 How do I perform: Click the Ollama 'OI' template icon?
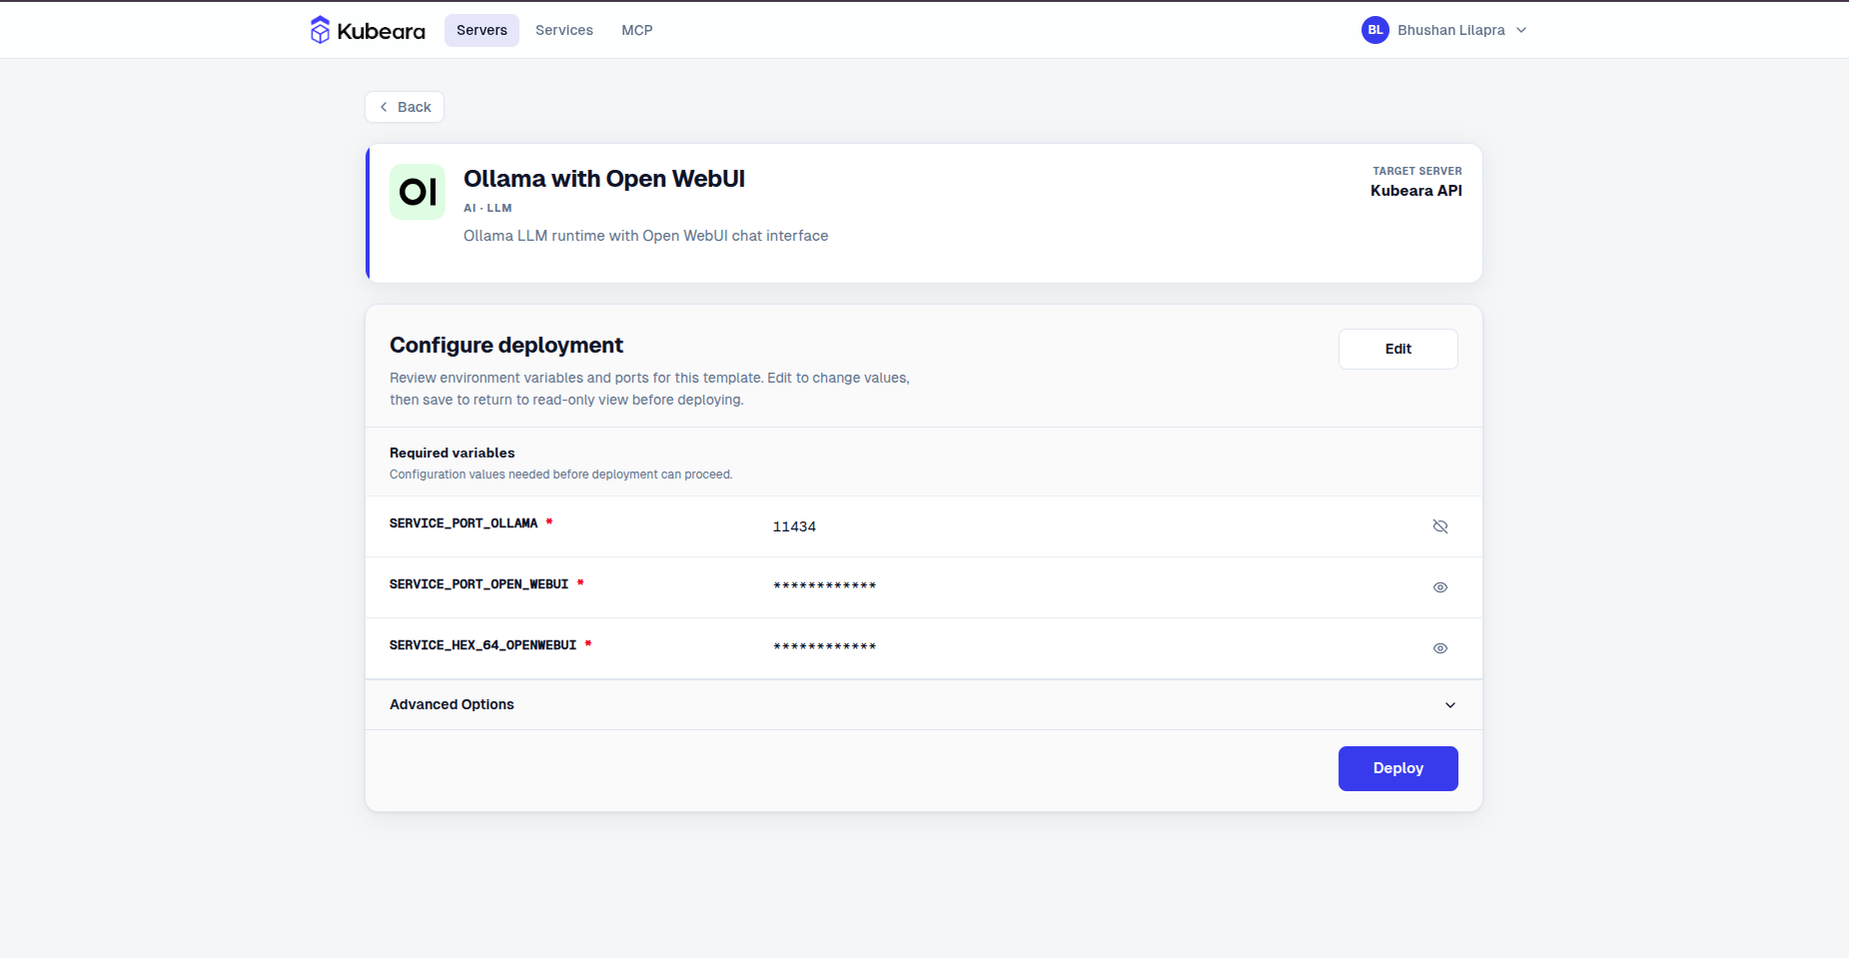pyautogui.click(x=418, y=192)
